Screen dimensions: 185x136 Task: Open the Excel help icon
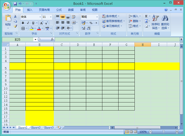click(x=166, y=10)
